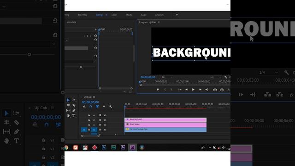Select the Slip tool
The height and width of the screenshot is (166, 295).
[x=68, y=110]
